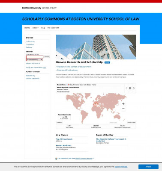162x171 pixels.
Task: Click the search terms input field
Action: tap(35, 57)
